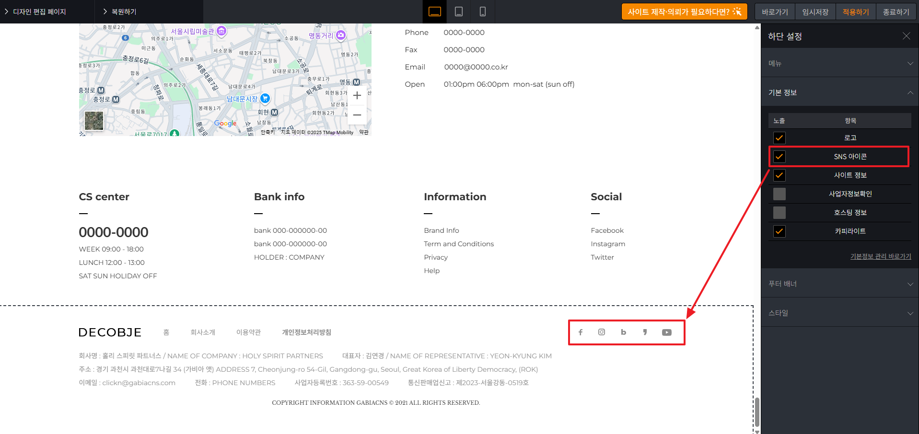Screen dimensions: 919x434
Task: Expand the 메뉴 section
Action: click(840, 63)
